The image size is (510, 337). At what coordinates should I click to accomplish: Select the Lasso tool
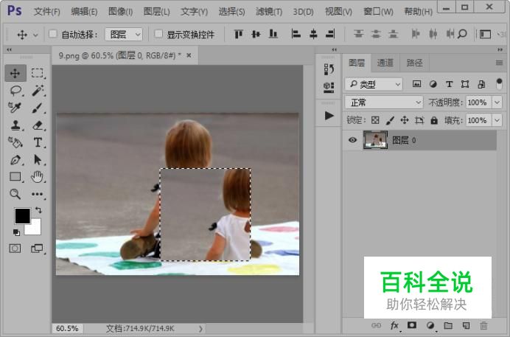15,91
